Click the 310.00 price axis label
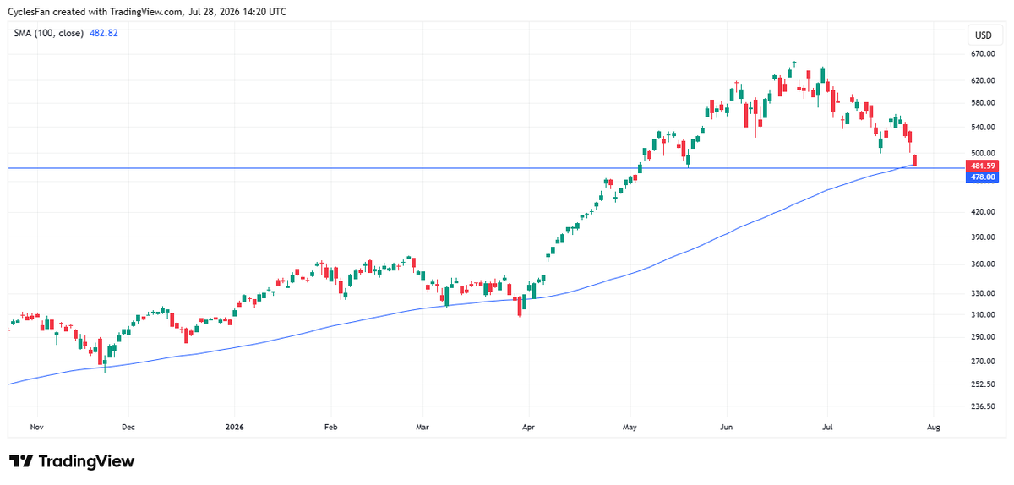Image resolution: width=1014 pixels, height=485 pixels. pyautogui.click(x=983, y=315)
